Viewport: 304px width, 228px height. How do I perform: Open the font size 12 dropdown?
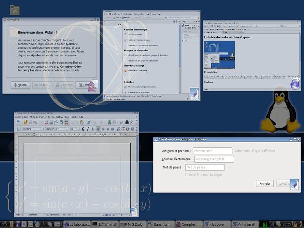pyautogui.click(x=78, y=129)
